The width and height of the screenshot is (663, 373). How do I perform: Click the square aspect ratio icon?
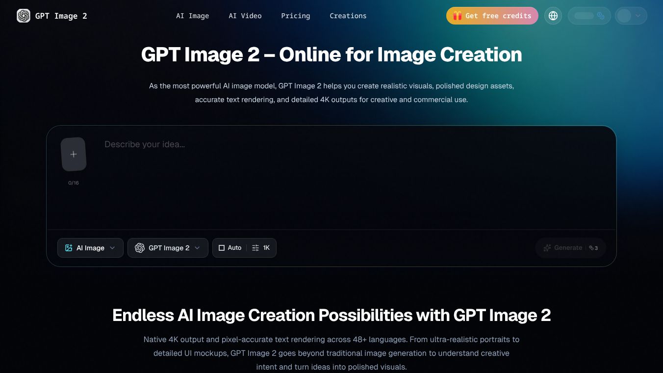222,248
